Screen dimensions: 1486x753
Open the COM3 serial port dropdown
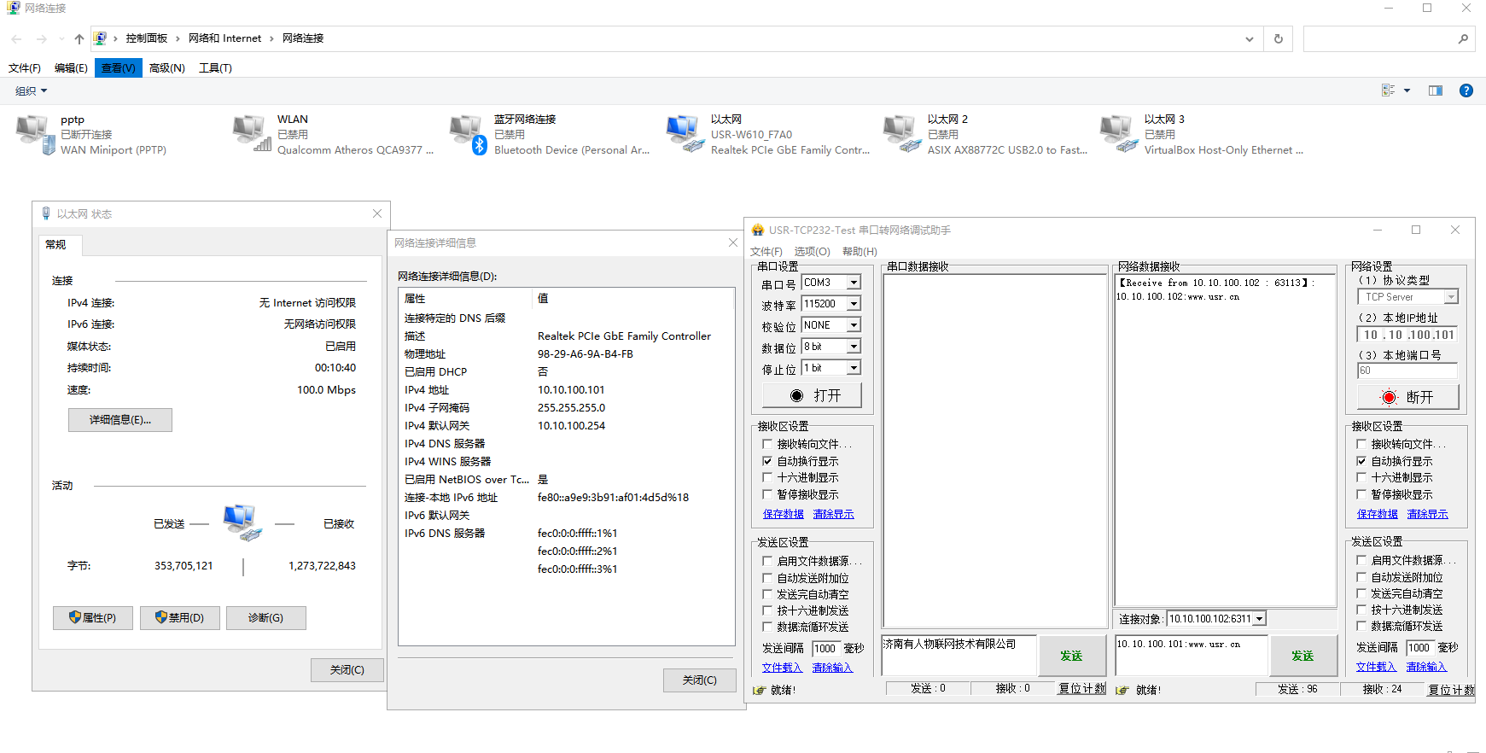click(853, 283)
